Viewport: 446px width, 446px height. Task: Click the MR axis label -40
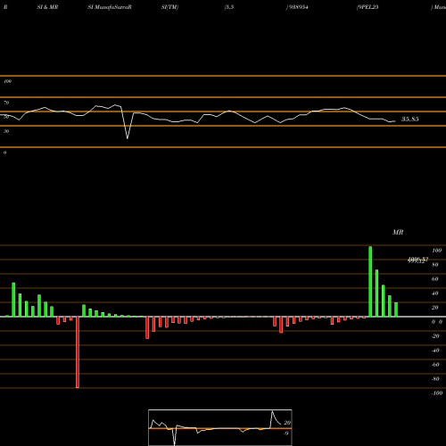435,351
